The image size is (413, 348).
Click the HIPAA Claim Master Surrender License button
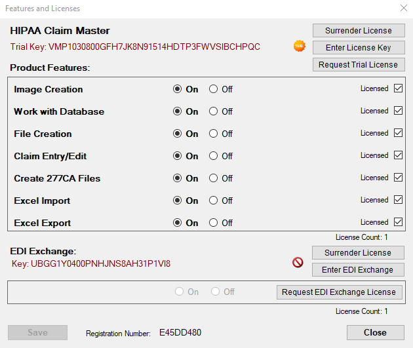pyautogui.click(x=359, y=31)
